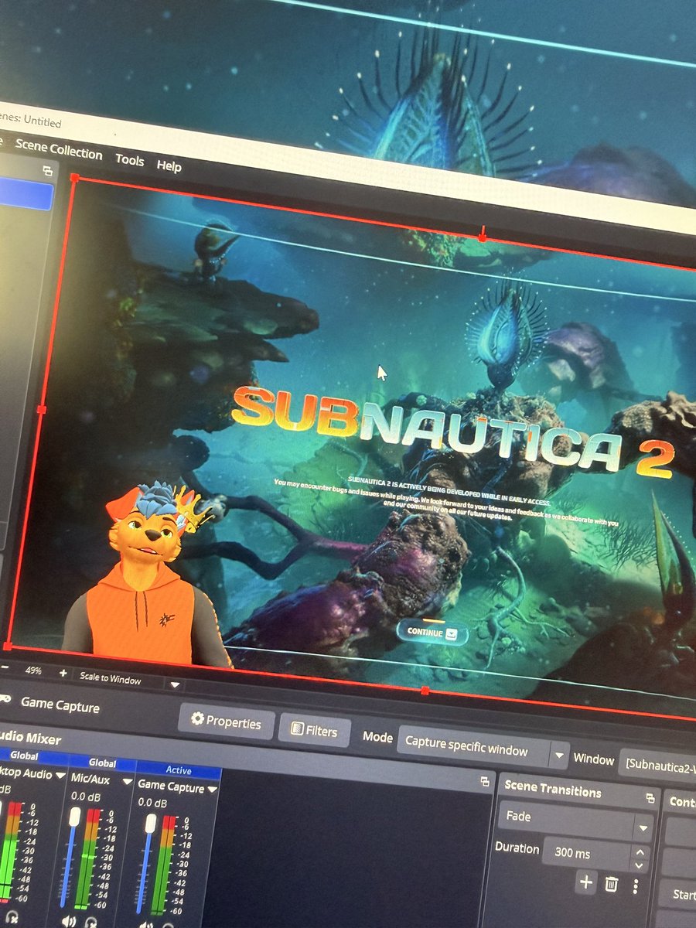The height and width of the screenshot is (928, 696).
Task: Click the partially visible Start button in Controls
Action: [677, 895]
